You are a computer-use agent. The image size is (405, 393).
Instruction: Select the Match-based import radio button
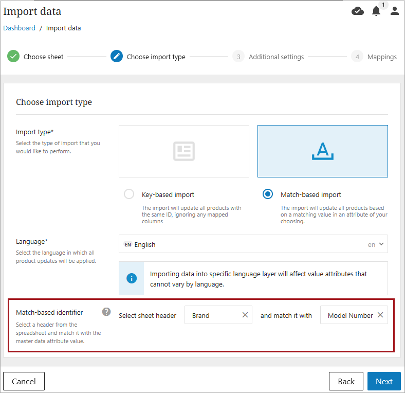click(x=268, y=194)
